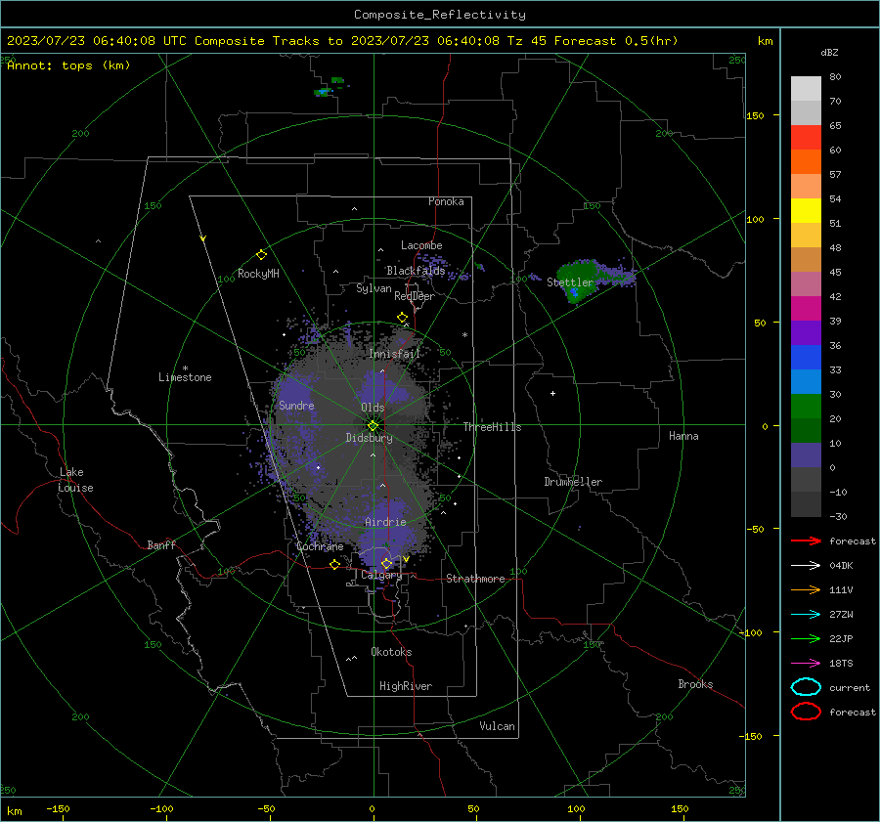Select the magenta 18TS track arrow
The width and height of the screenshot is (880, 822).
tap(806, 664)
